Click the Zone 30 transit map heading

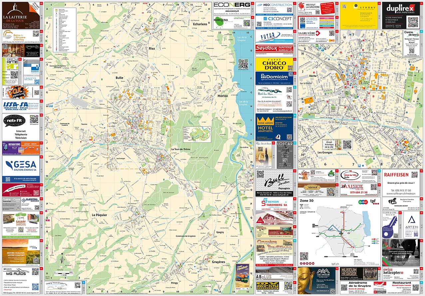tap(307, 201)
